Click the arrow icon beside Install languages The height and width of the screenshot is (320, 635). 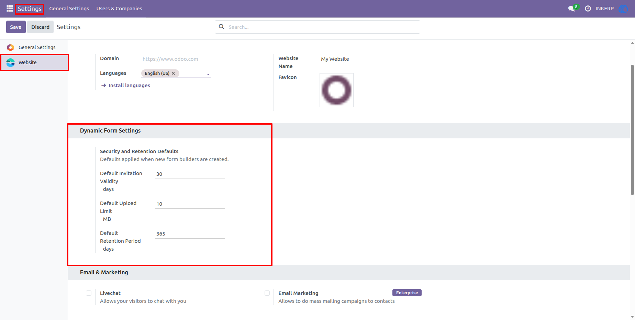[x=104, y=85]
